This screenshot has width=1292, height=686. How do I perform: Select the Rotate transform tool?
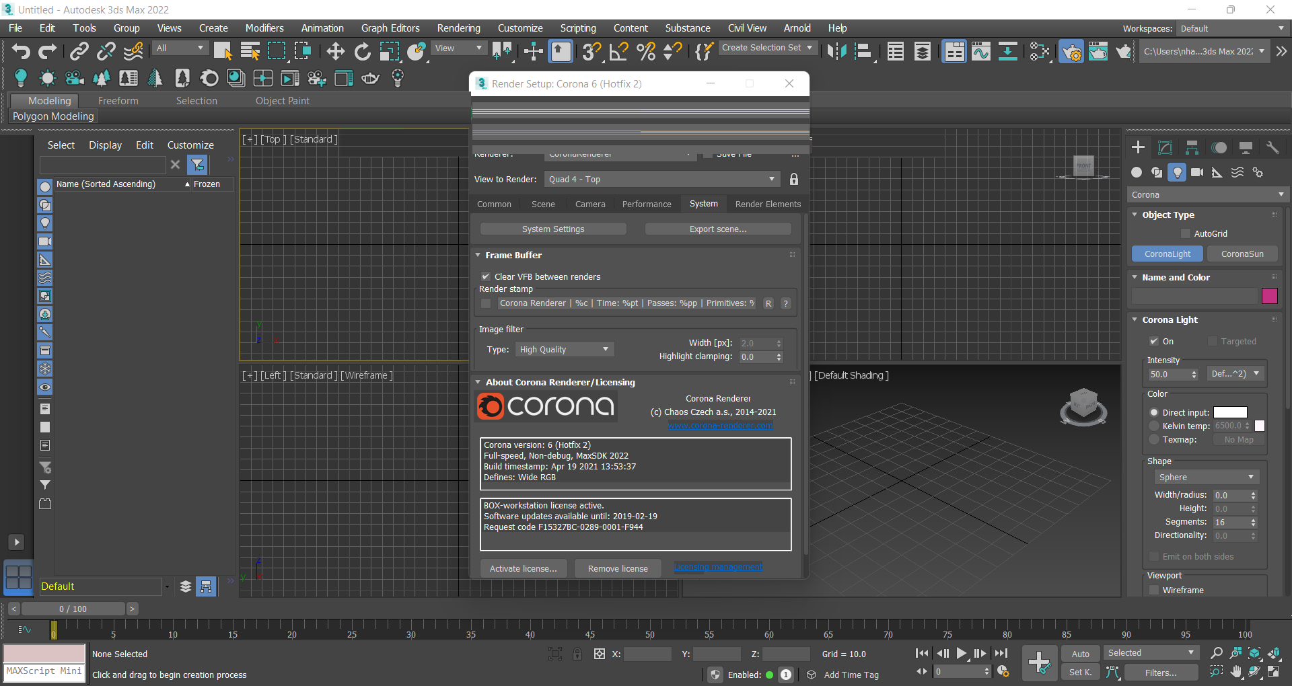point(363,52)
